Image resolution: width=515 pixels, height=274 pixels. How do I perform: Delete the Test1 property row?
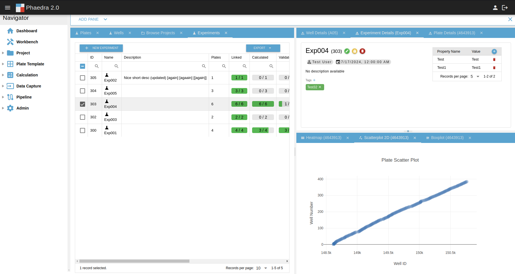[x=494, y=68]
